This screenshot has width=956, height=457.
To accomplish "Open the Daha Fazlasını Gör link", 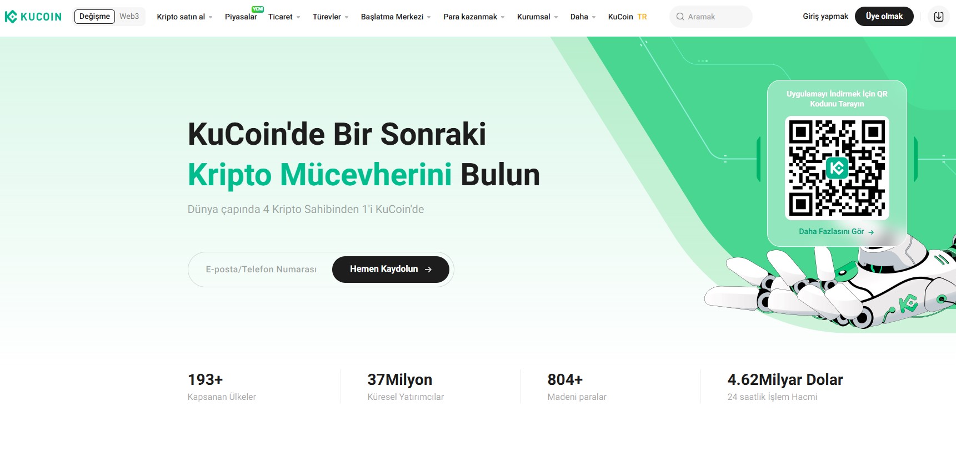I will click(836, 232).
